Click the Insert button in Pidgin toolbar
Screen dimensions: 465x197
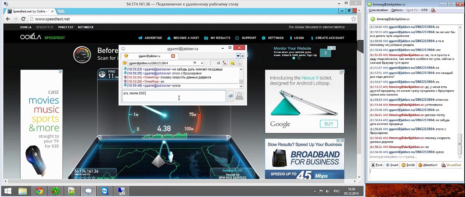tap(392, 165)
